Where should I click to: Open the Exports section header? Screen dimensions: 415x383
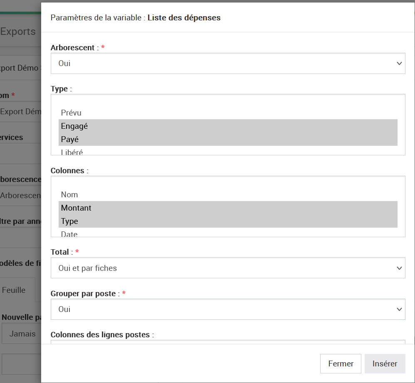[x=18, y=32]
